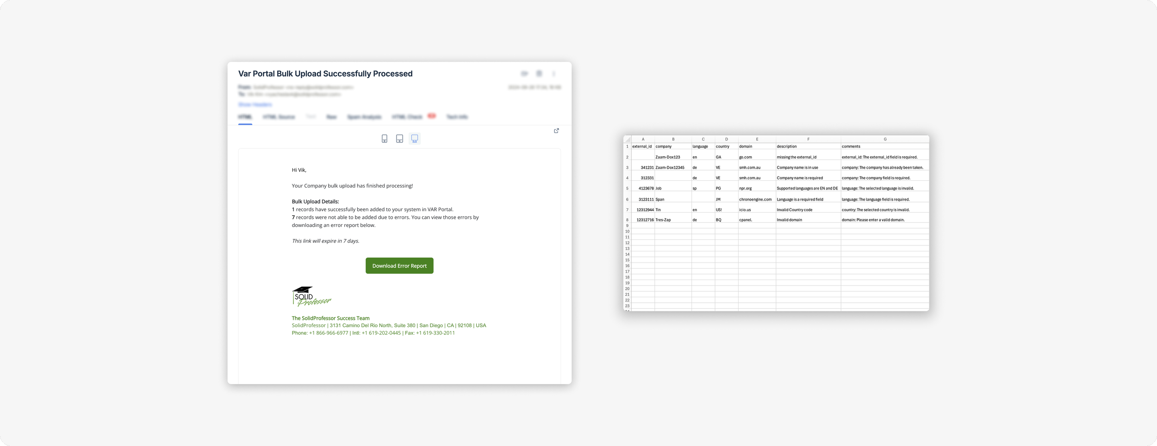Select cell 'go.com'
This screenshot has width=1157, height=446.
click(x=757, y=155)
